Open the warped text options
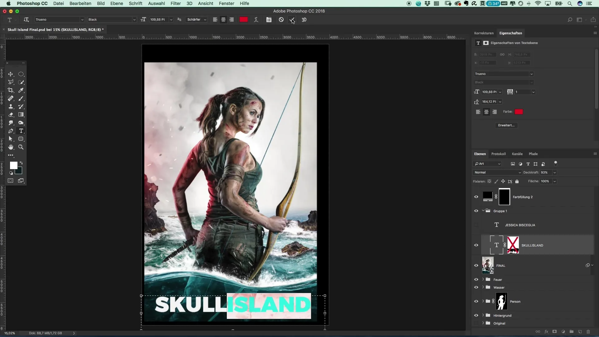The height and width of the screenshot is (337, 599). click(256, 20)
